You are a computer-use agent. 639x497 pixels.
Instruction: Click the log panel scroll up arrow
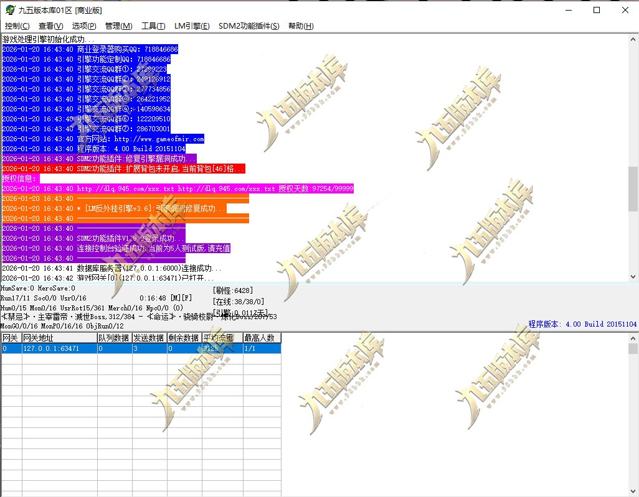633,39
